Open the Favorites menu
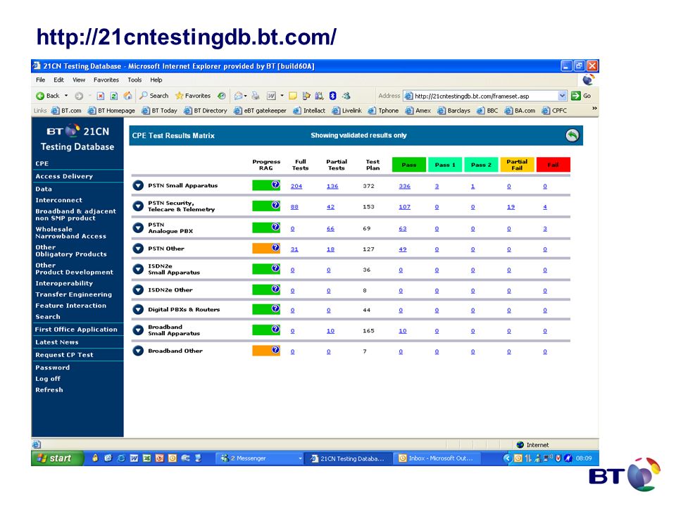 coord(106,80)
